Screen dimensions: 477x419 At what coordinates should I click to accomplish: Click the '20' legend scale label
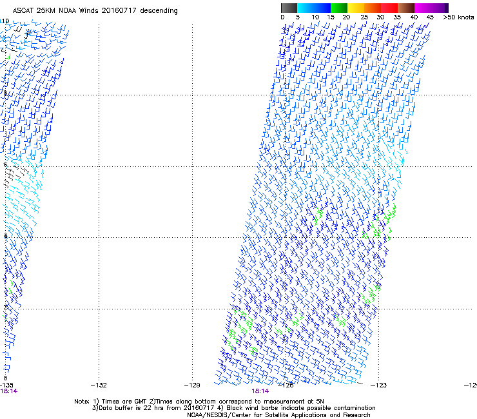click(x=346, y=17)
